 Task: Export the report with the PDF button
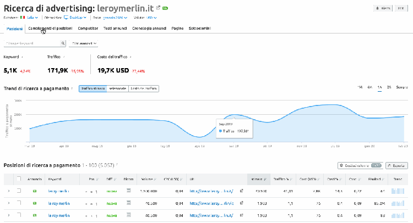tap(401, 8)
